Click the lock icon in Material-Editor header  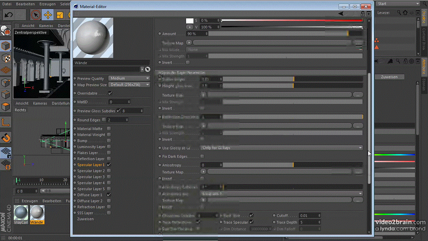pos(363,14)
